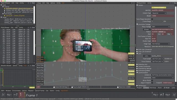Expand the Stereoscopic section
Screen dimensions: 177x100
pos(137,86)
